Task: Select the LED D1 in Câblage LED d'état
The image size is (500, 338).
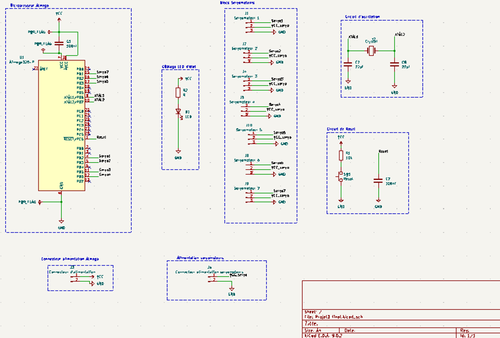Action: click(178, 113)
